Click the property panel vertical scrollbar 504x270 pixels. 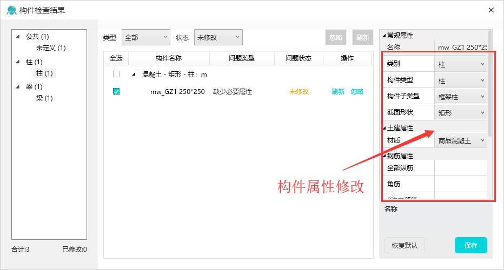490,84
